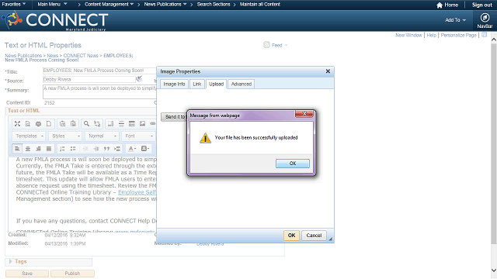The image size is (497, 279).
Task: Open the NavBar compass icon
Action: [x=485, y=18]
